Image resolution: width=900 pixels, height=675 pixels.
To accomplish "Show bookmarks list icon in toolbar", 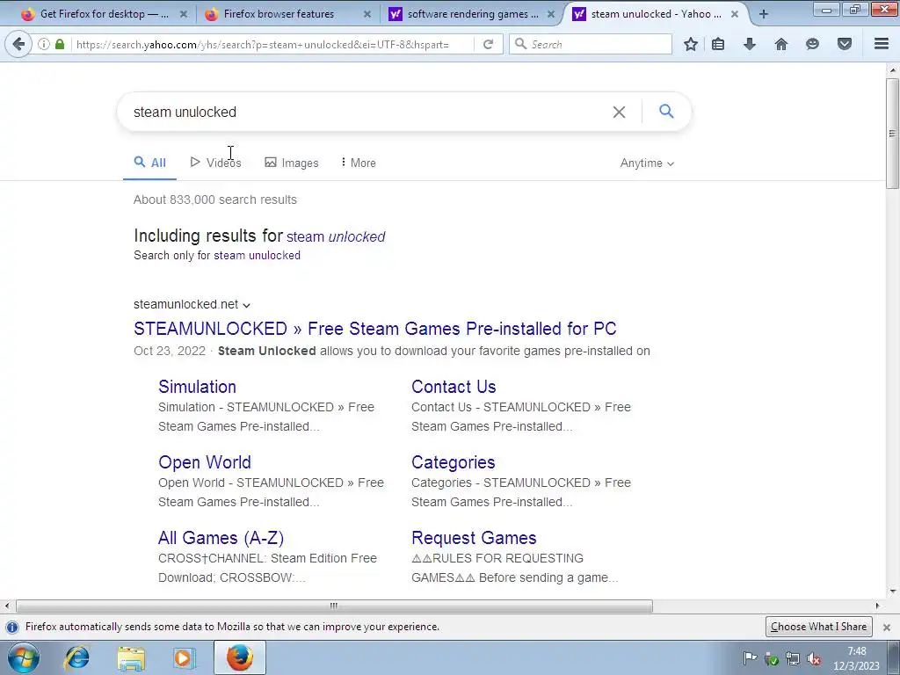I will click(718, 44).
